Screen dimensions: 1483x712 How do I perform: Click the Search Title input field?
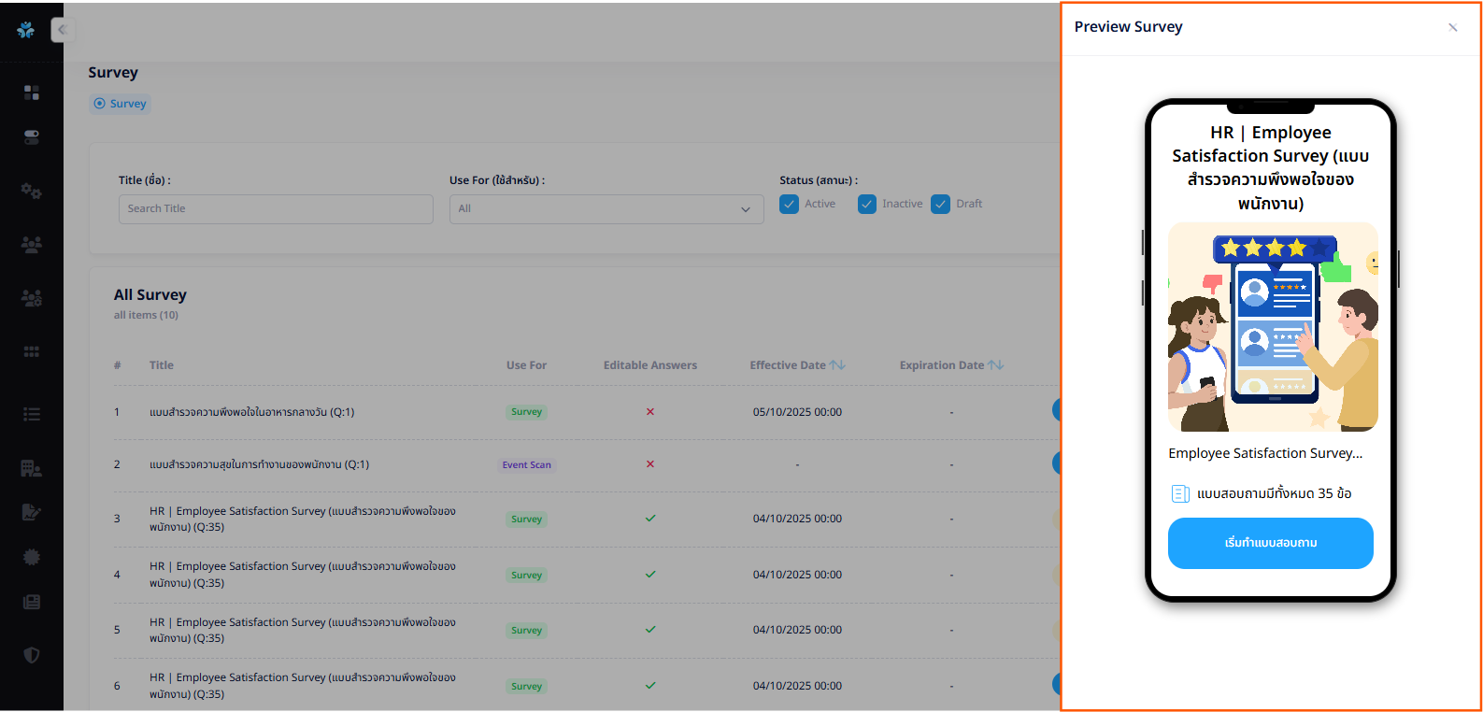(276, 209)
